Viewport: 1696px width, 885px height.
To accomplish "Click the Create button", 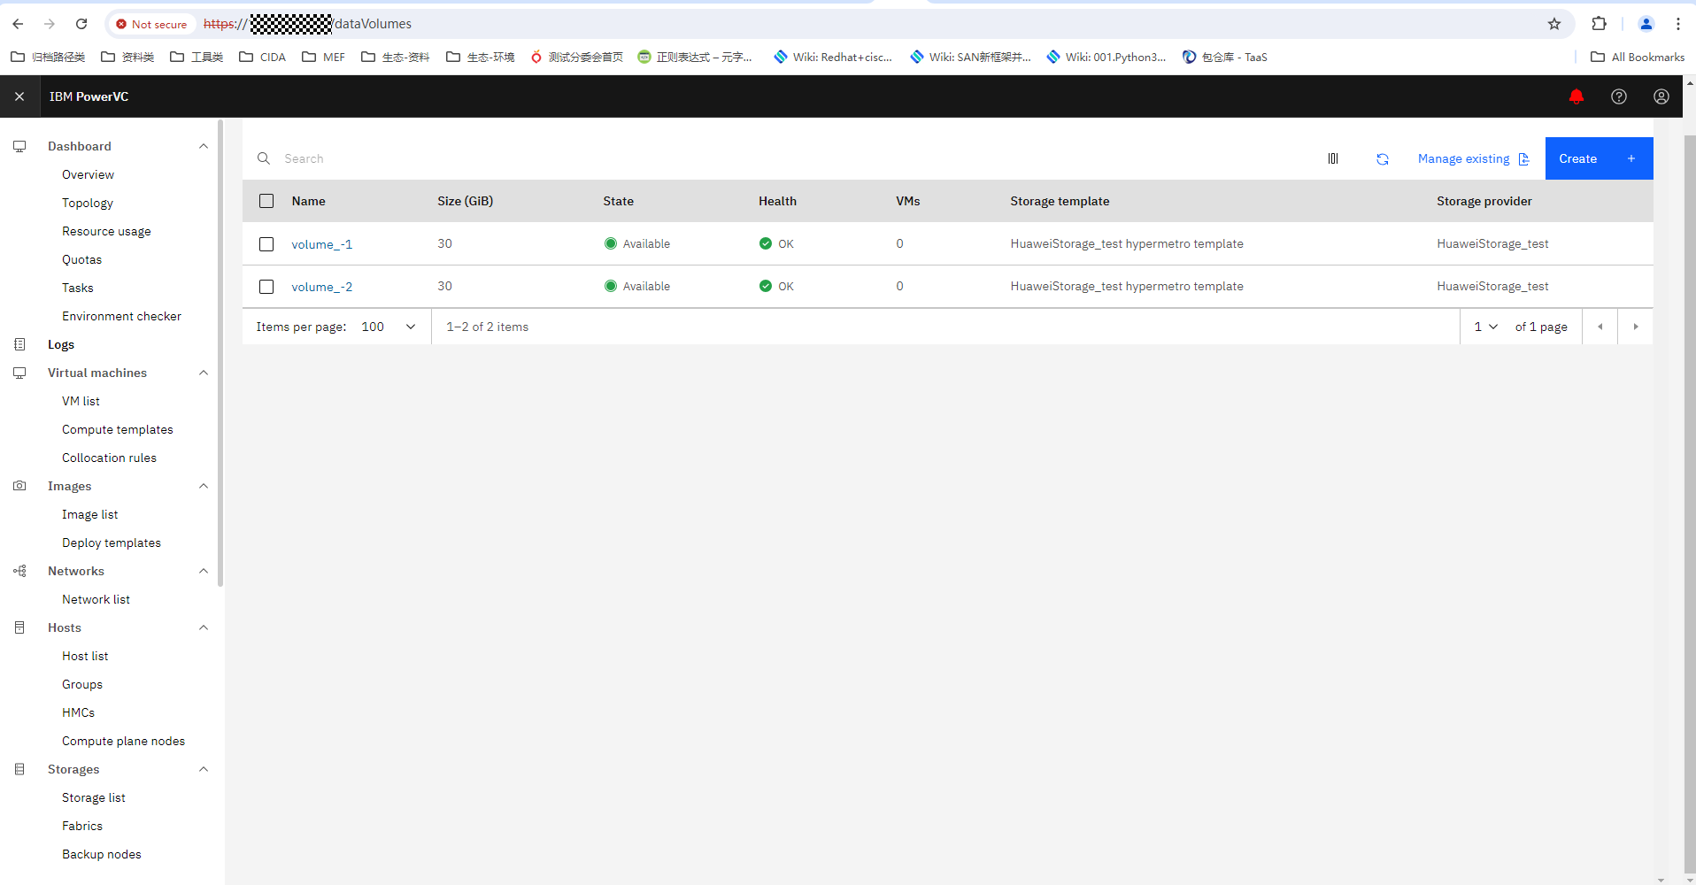I will tap(1599, 158).
